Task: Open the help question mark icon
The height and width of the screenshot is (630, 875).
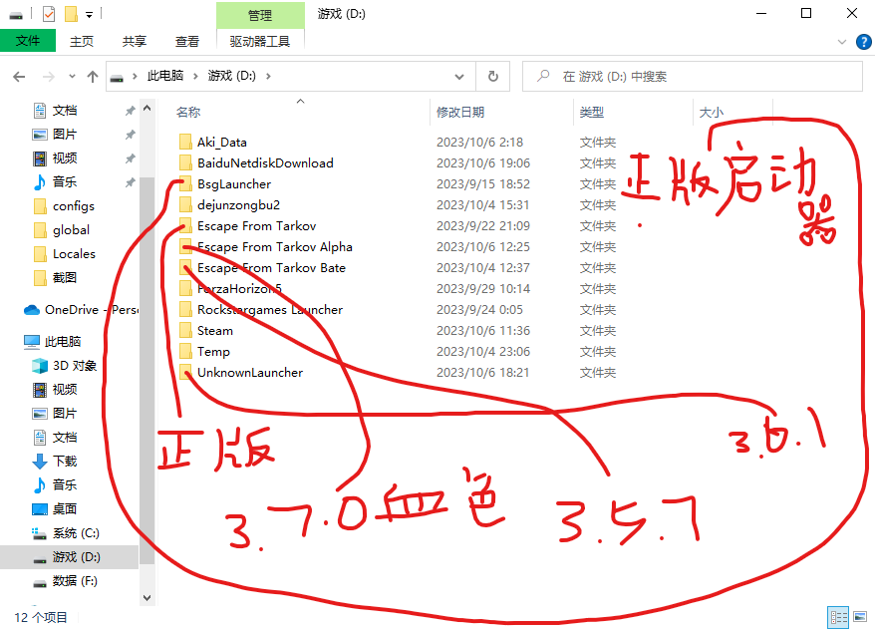Action: tap(863, 42)
